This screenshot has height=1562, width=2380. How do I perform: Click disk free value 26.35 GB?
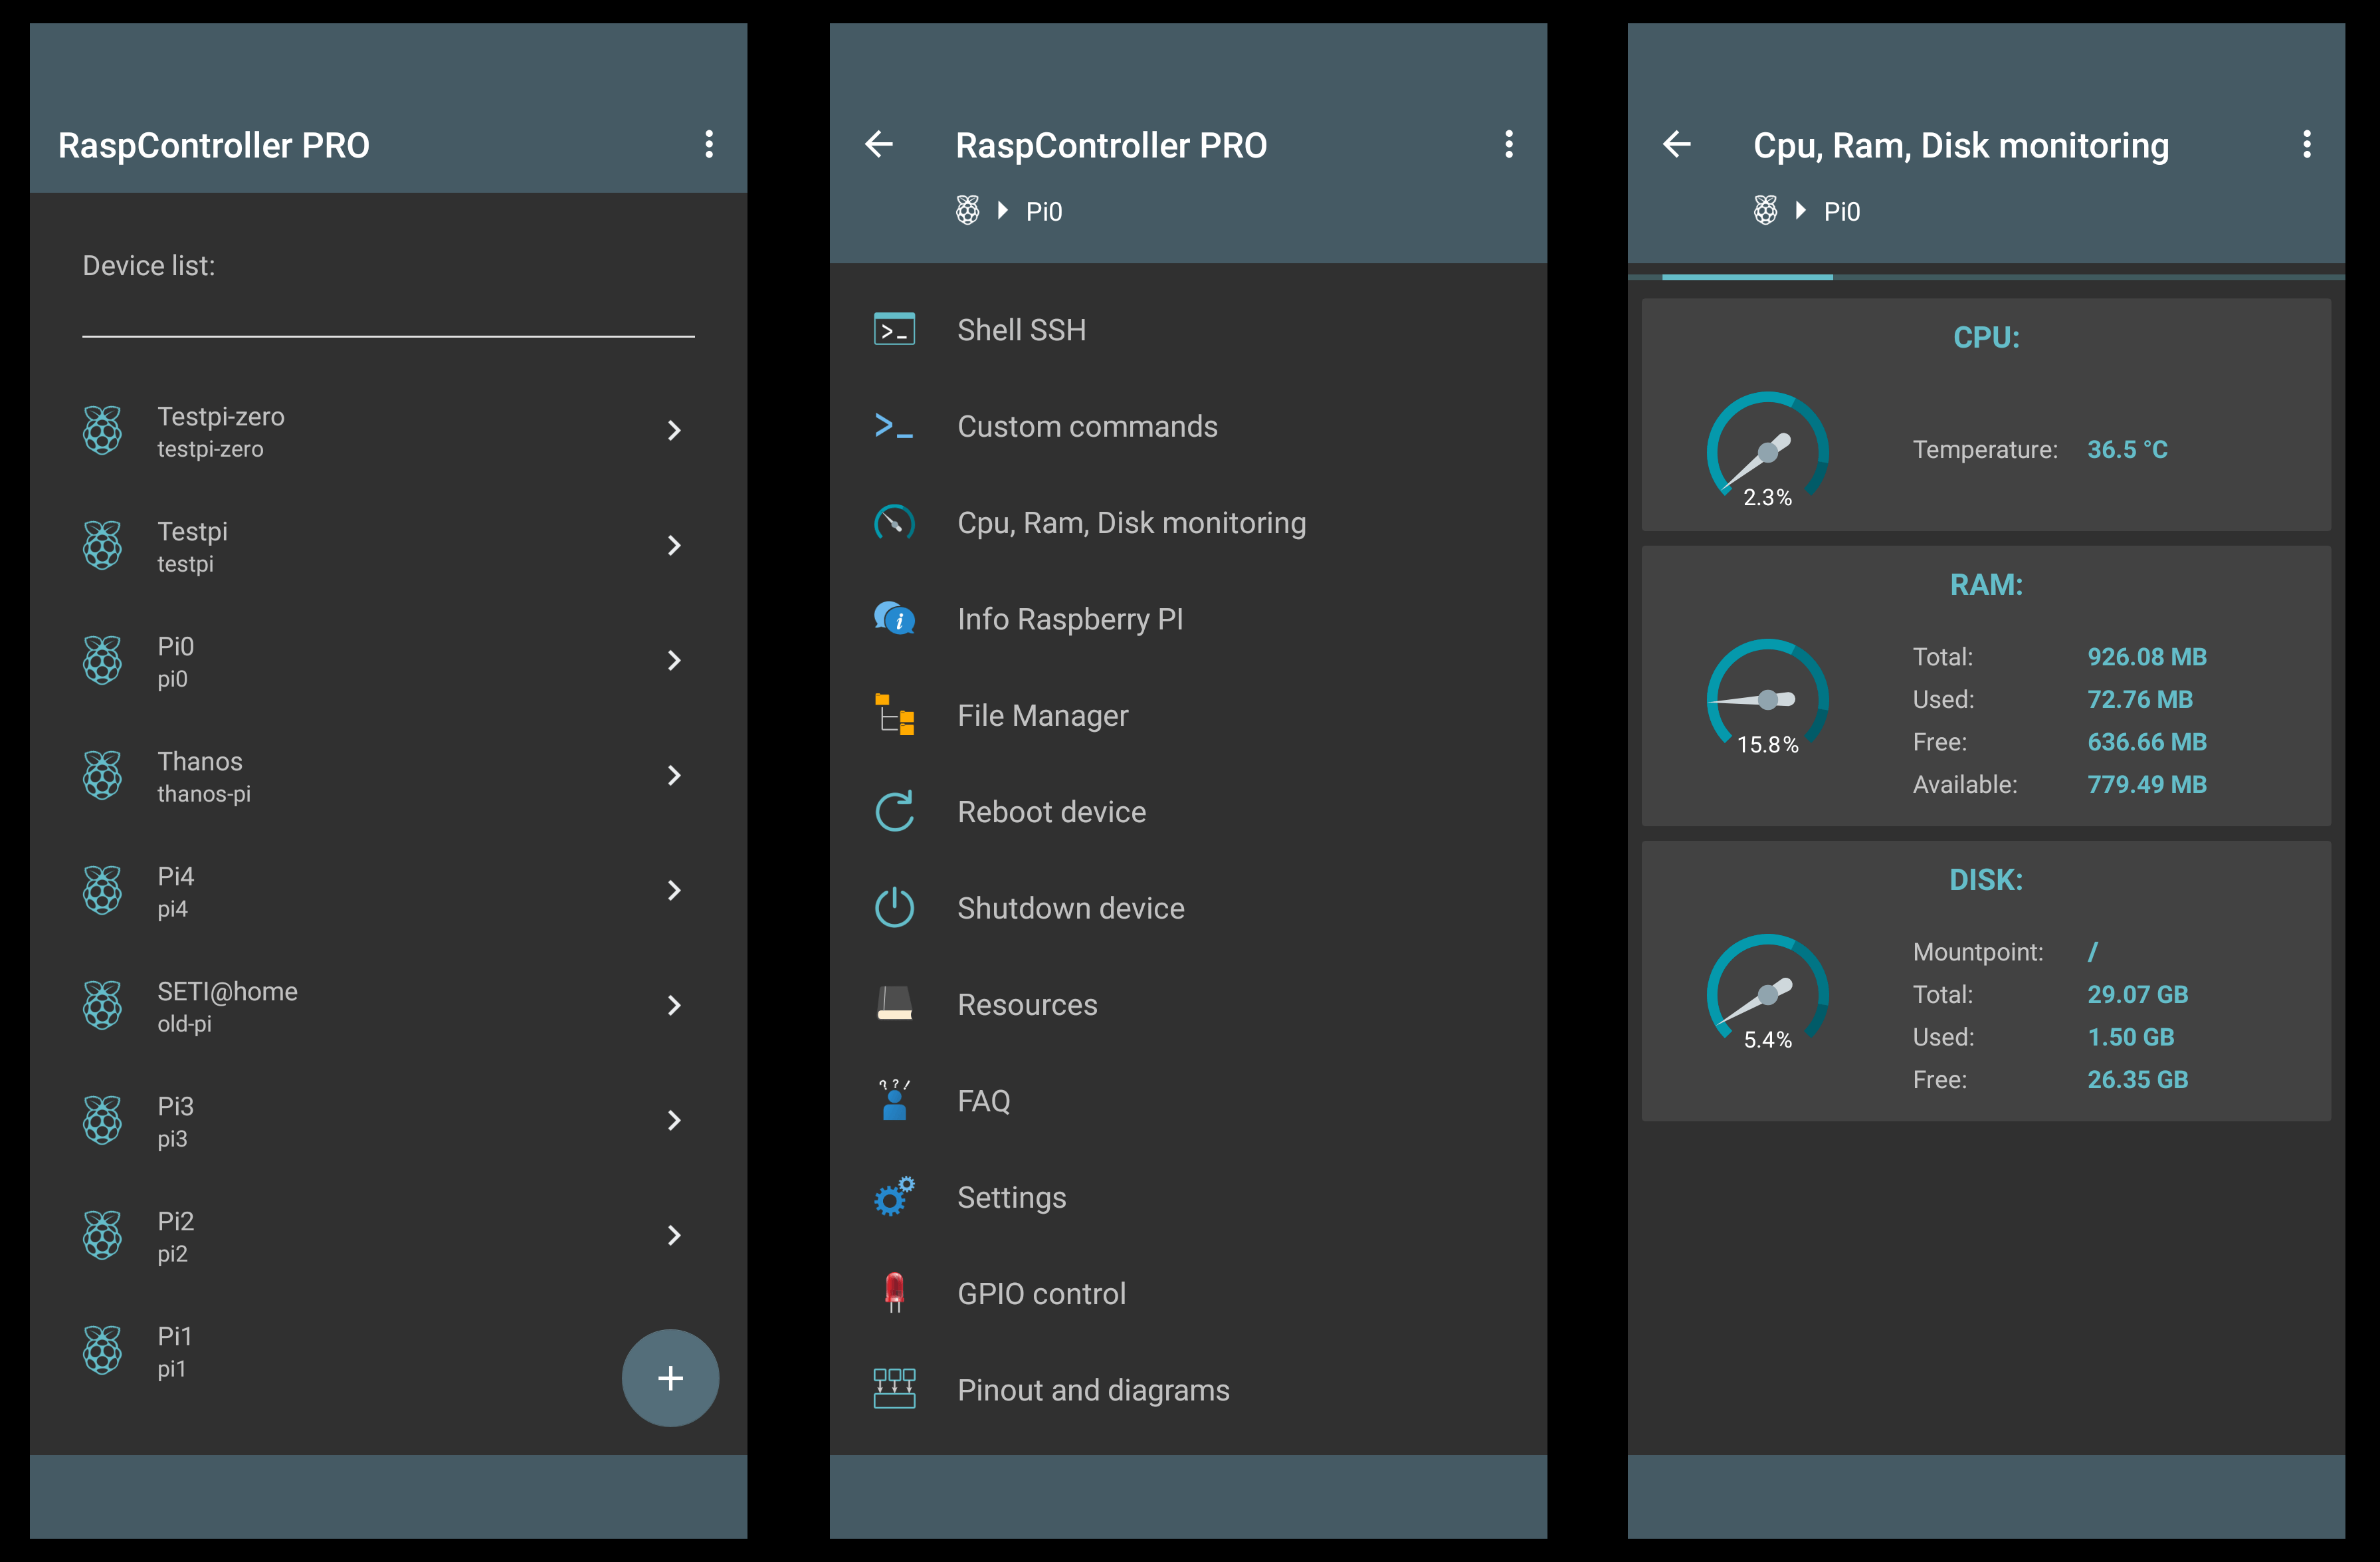click(x=2138, y=1079)
